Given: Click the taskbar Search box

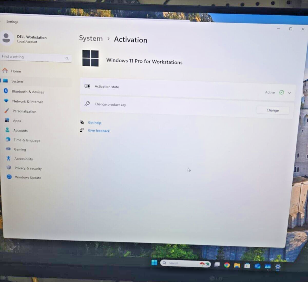Looking at the screenshot, I should (185, 264).
